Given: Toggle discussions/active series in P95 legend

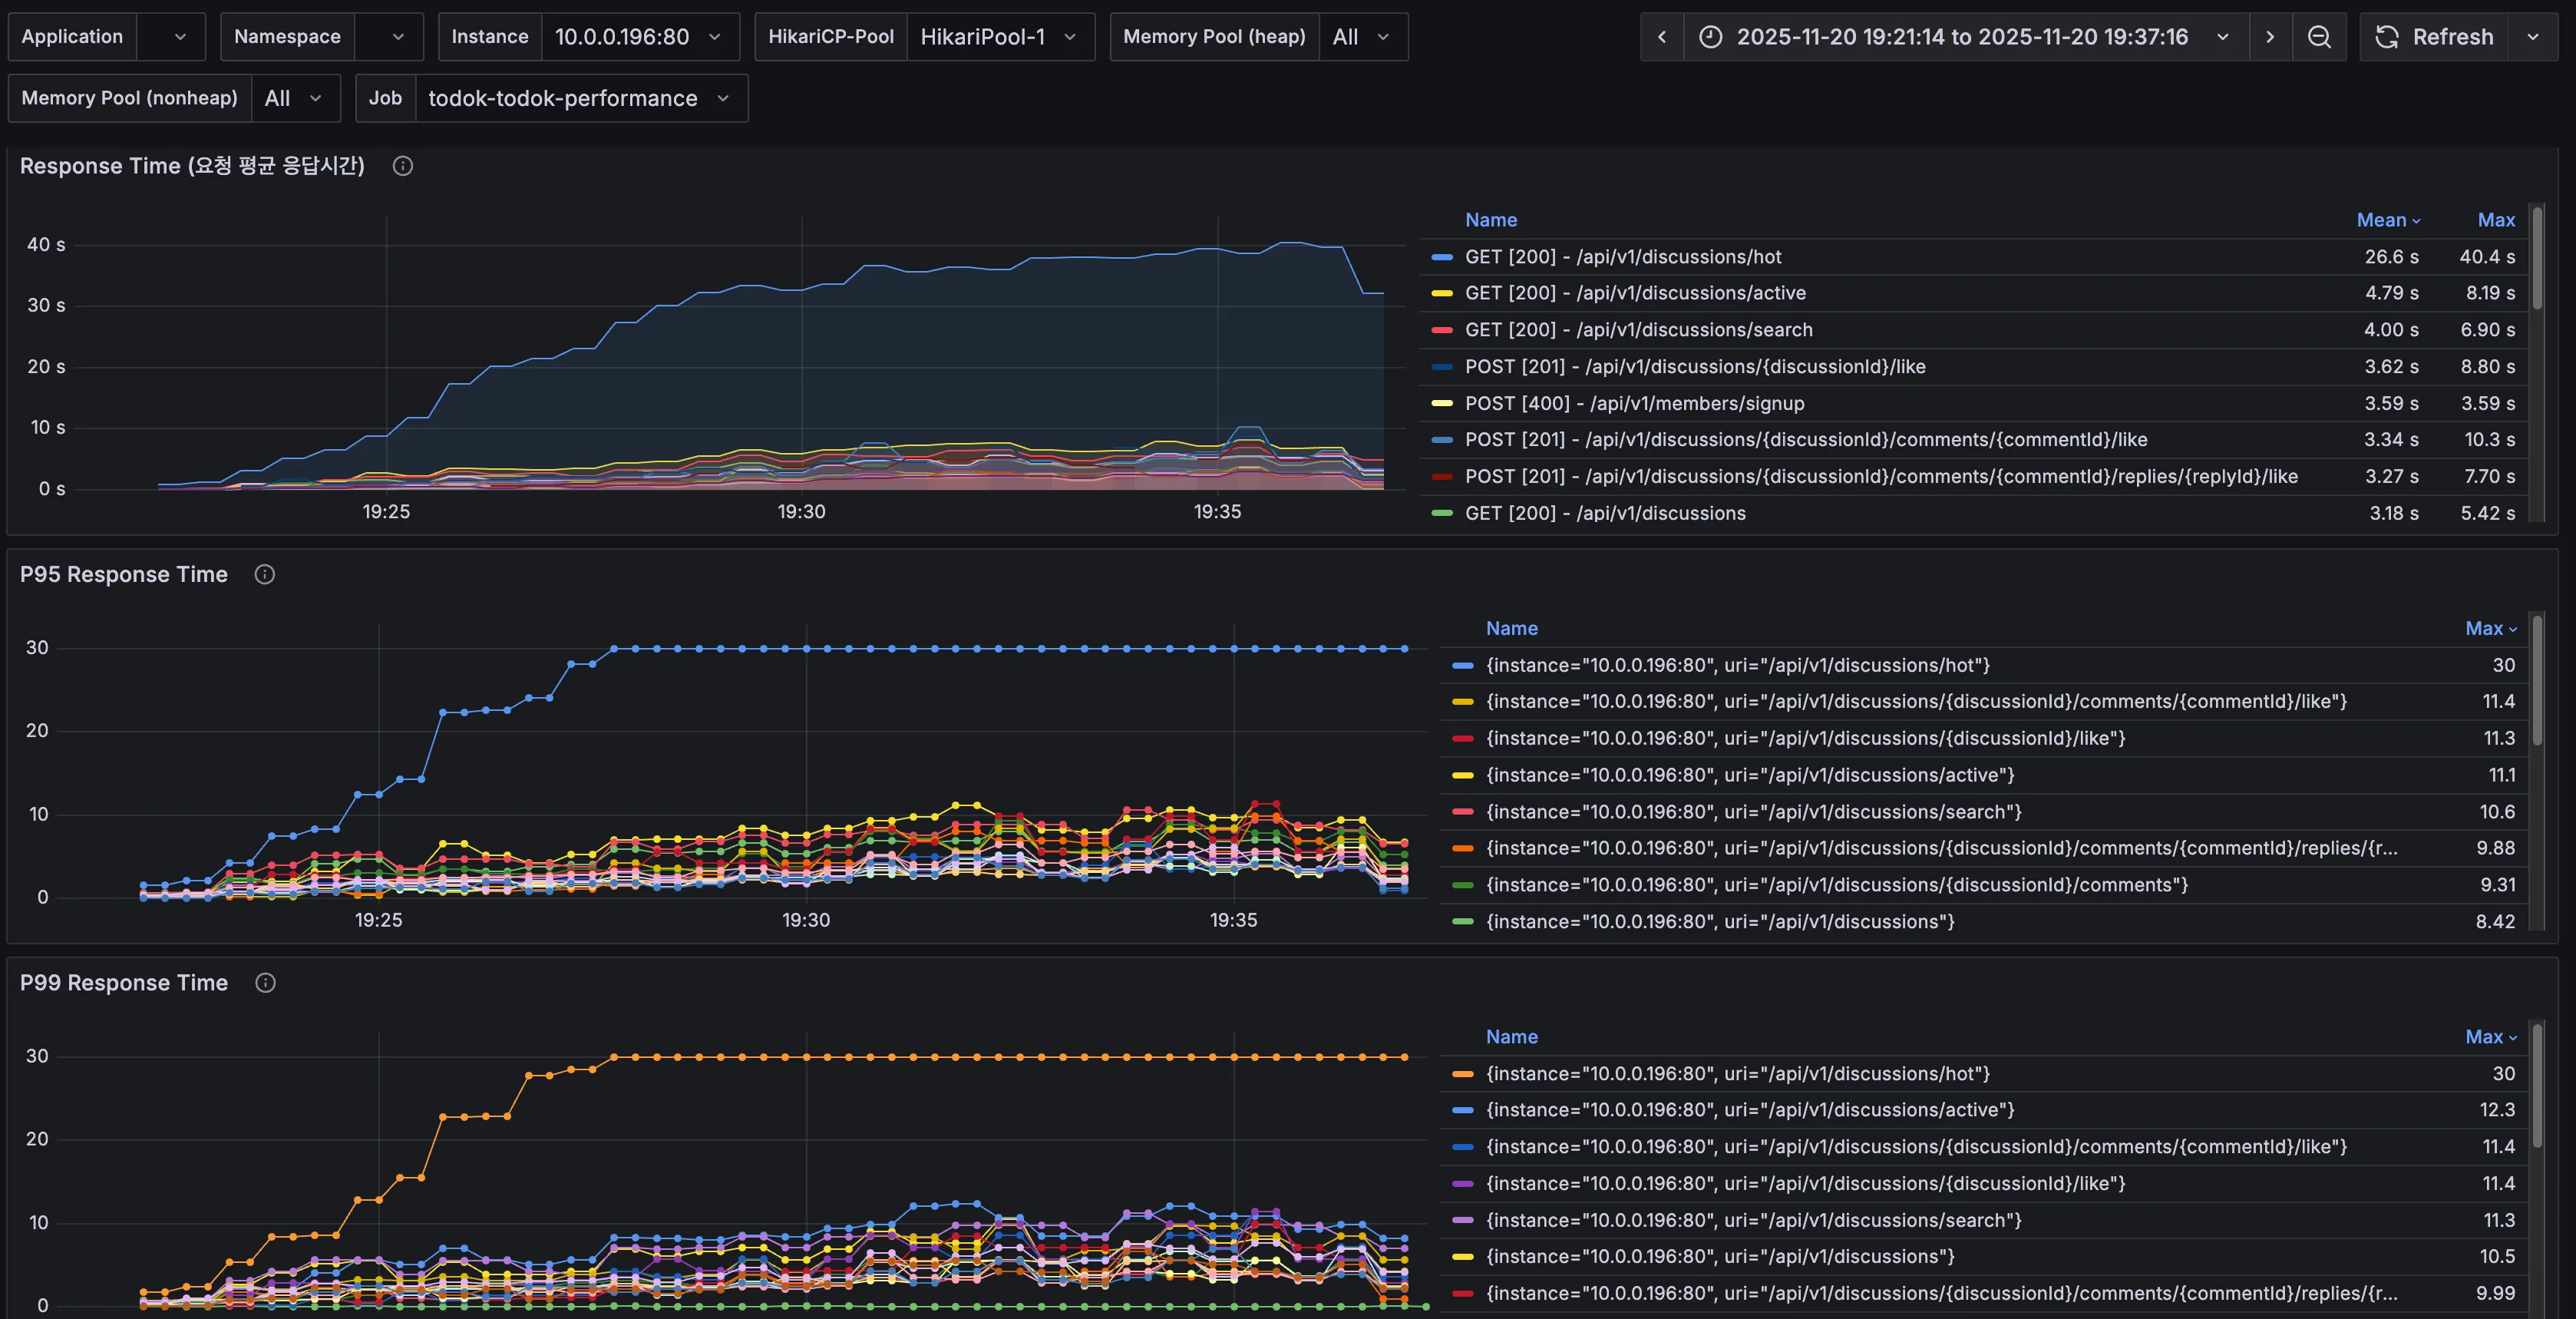Looking at the screenshot, I should [1749, 775].
